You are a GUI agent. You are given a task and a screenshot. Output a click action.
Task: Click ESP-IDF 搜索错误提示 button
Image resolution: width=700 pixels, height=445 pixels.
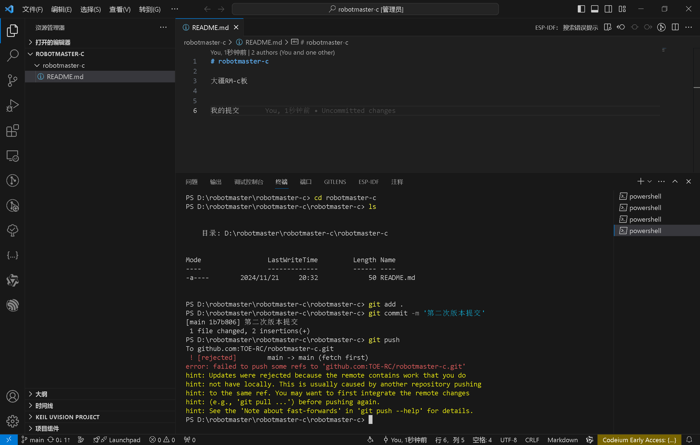[x=567, y=27]
